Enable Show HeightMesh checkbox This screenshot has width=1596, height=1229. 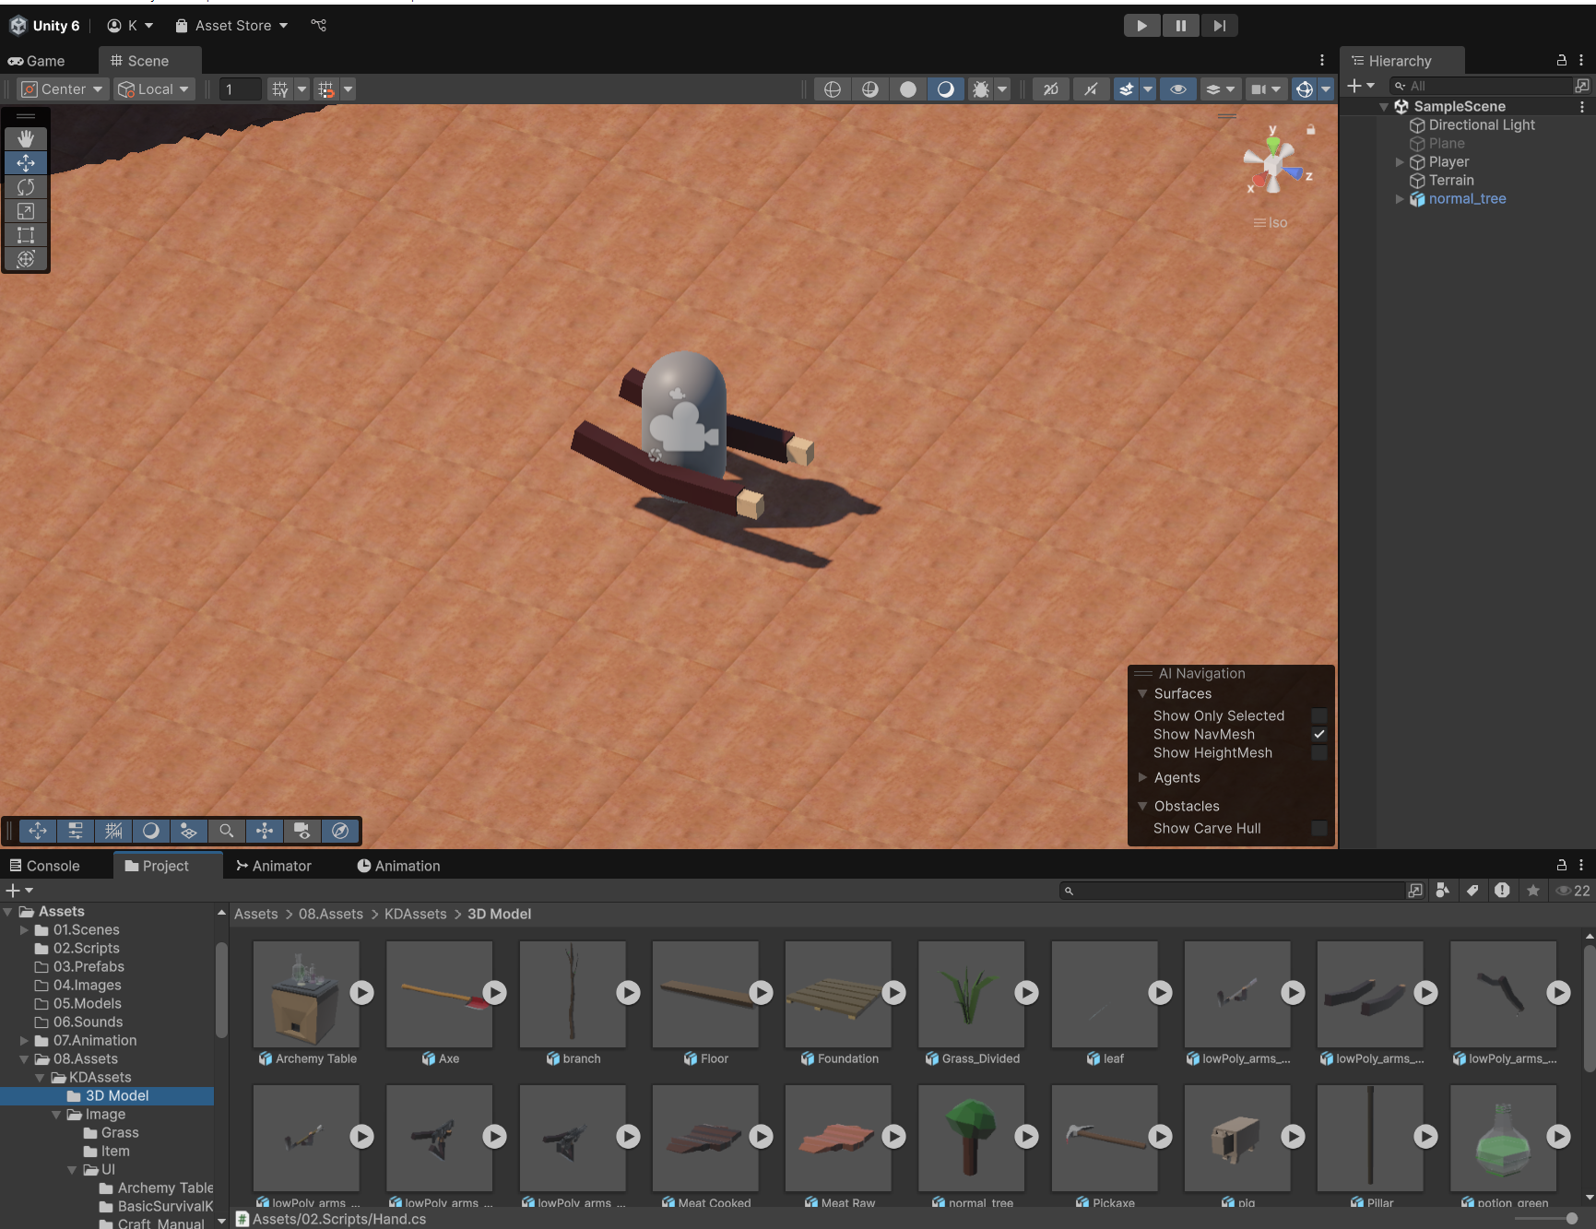pyautogui.click(x=1319, y=752)
